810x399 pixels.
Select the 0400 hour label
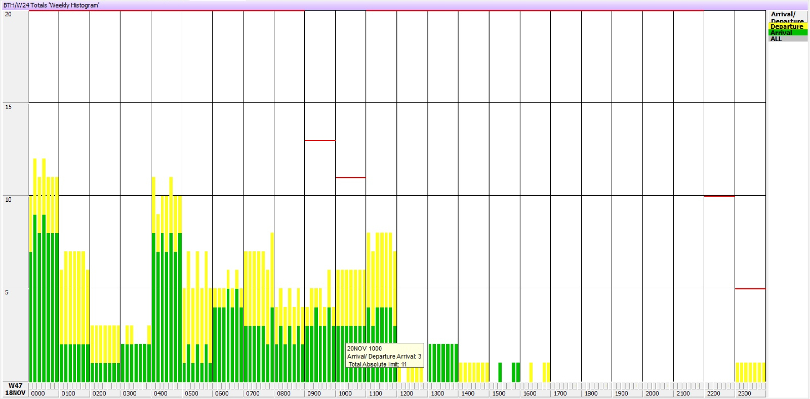pyautogui.click(x=160, y=393)
